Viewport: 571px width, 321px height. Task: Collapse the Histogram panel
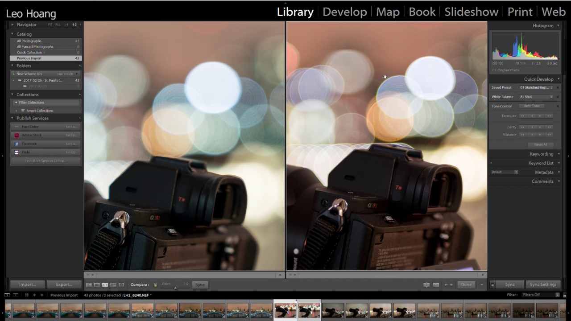coord(558,25)
